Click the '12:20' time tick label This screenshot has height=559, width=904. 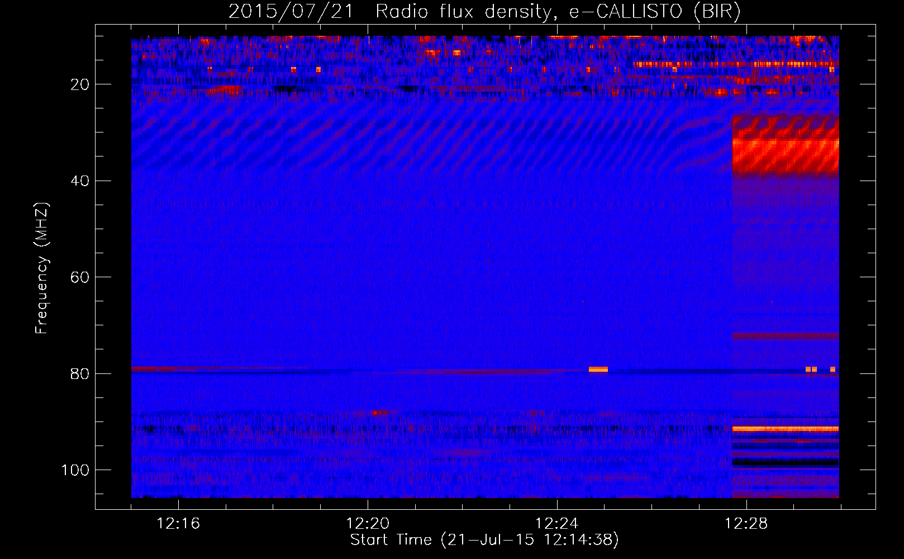[368, 524]
